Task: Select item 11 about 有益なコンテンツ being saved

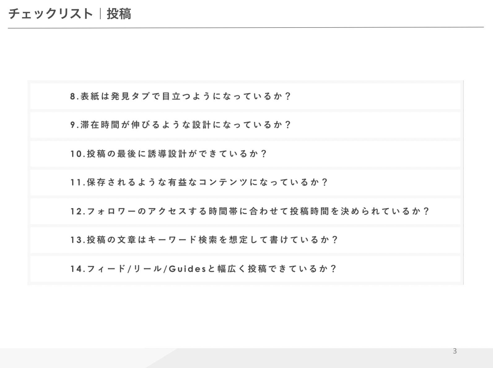Action: click(x=245, y=182)
